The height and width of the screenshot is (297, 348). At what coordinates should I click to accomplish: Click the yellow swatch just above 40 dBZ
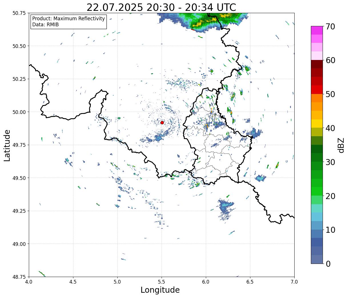click(x=317, y=123)
